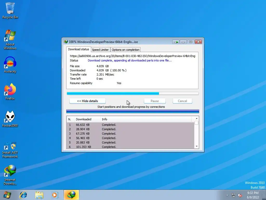The height and width of the screenshot is (200, 266).
Task: Click the 2.201 MB/sec transfer rate value
Action: pyautogui.click(x=105, y=74)
